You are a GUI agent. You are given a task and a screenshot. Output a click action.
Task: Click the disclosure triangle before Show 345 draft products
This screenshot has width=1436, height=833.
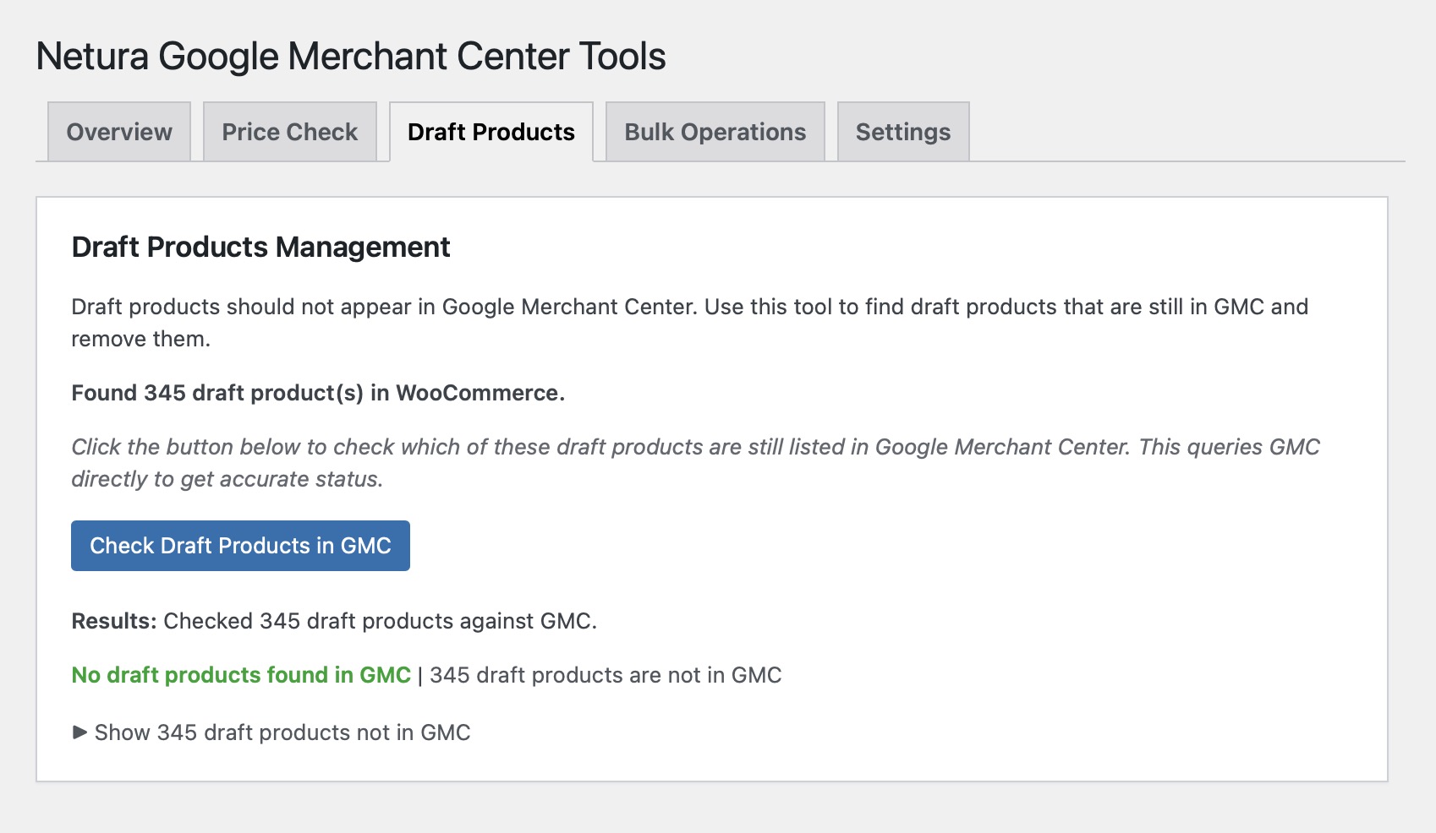[79, 732]
